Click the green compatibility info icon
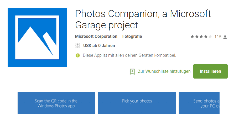 77,55
